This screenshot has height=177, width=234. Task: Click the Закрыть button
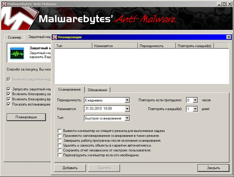click(x=213, y=168)
